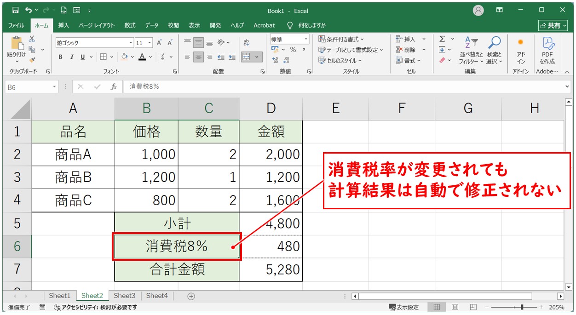
Task: Apply borders using the border icon
Action: pyautogui.click(x=104, y=57)
